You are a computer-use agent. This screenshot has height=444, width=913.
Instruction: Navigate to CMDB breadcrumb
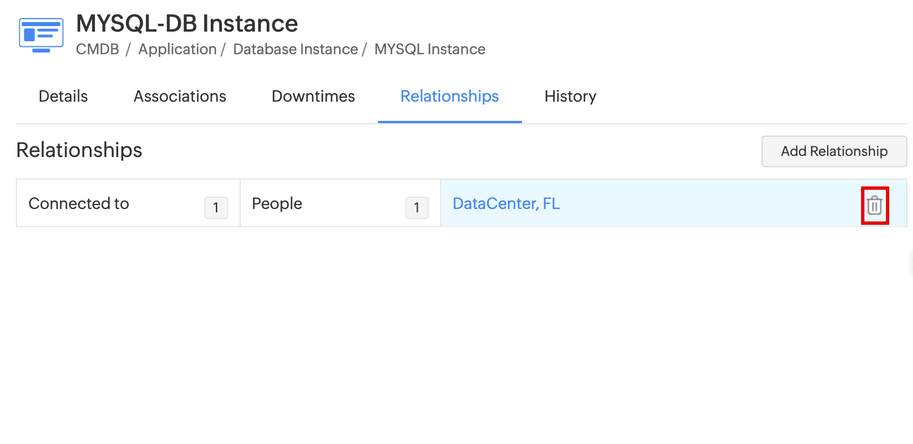97,50
